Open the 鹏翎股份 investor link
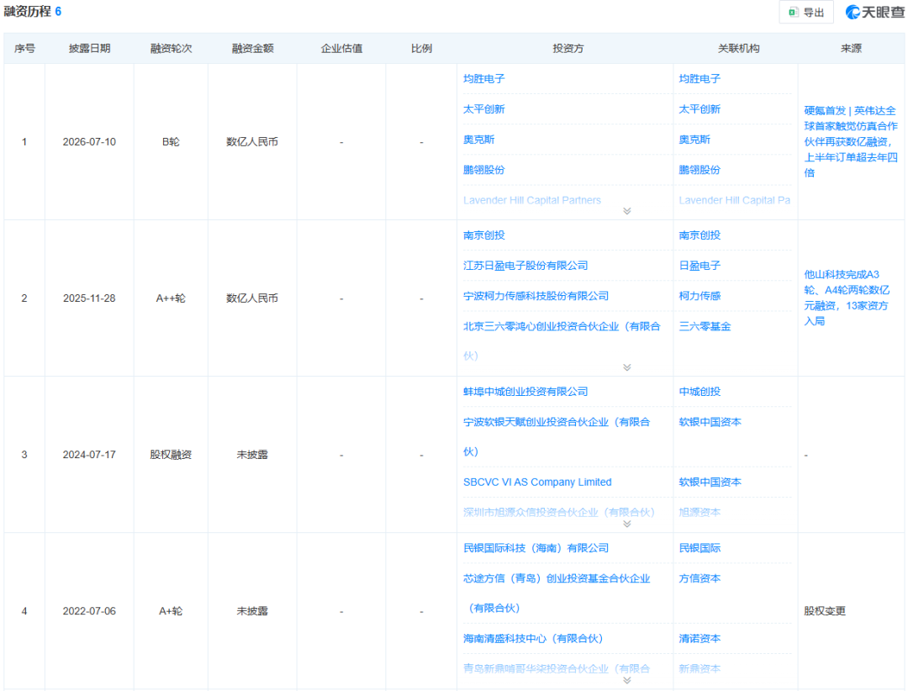This screenshot has height=691, width=908. point(484,170)
